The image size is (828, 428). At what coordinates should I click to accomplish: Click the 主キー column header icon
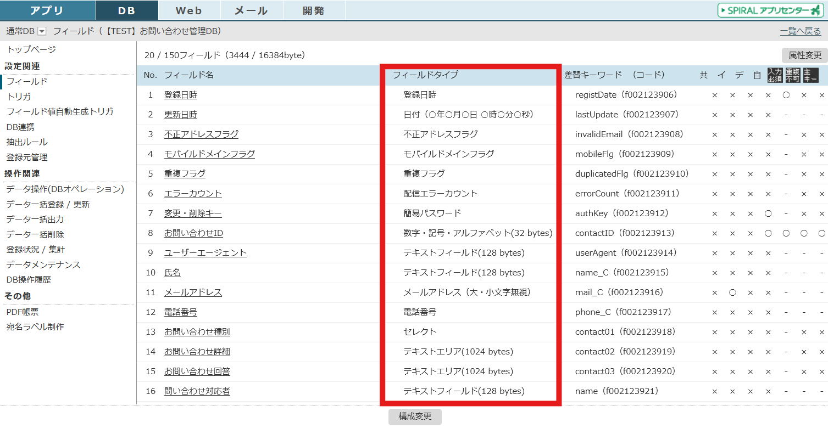810,75
